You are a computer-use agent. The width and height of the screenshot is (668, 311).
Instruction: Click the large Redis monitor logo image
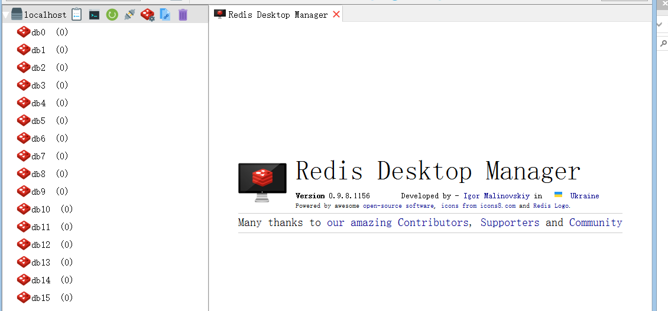(x=262, y=182)
